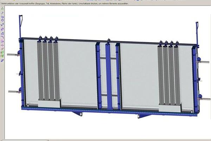The image size is (211, 141).
Task: Click the green icon at top of left toolbar
Action: [2, 9]
